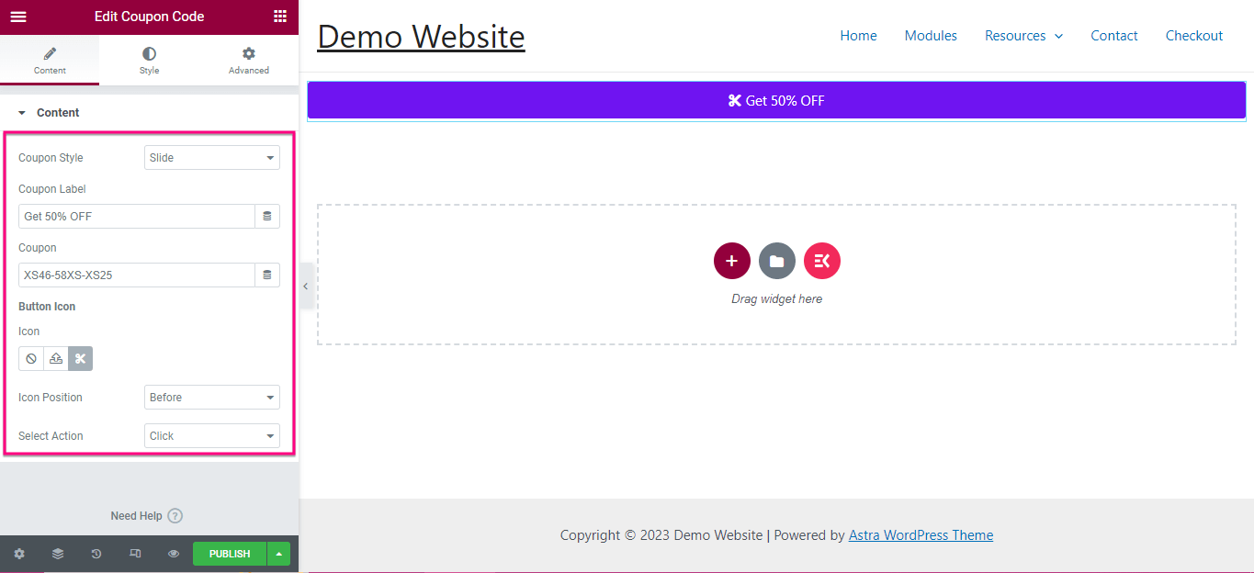Screen dimensions: 1254x573
Task: Open Responsive Mode icon
Action: (135, 554)
